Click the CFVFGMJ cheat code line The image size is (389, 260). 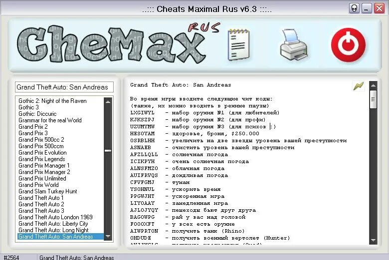point(160,182)
